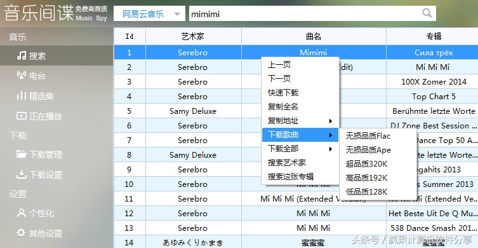Sort by 艺术家 column header

click(193, 36)
